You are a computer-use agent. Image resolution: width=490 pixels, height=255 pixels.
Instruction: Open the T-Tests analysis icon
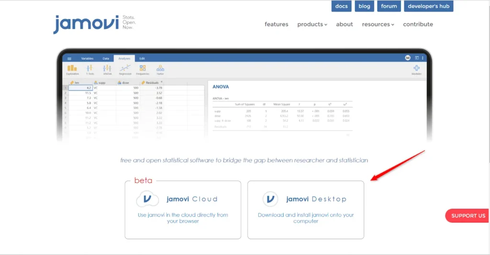pyautogui.click(x=89, y=70)
